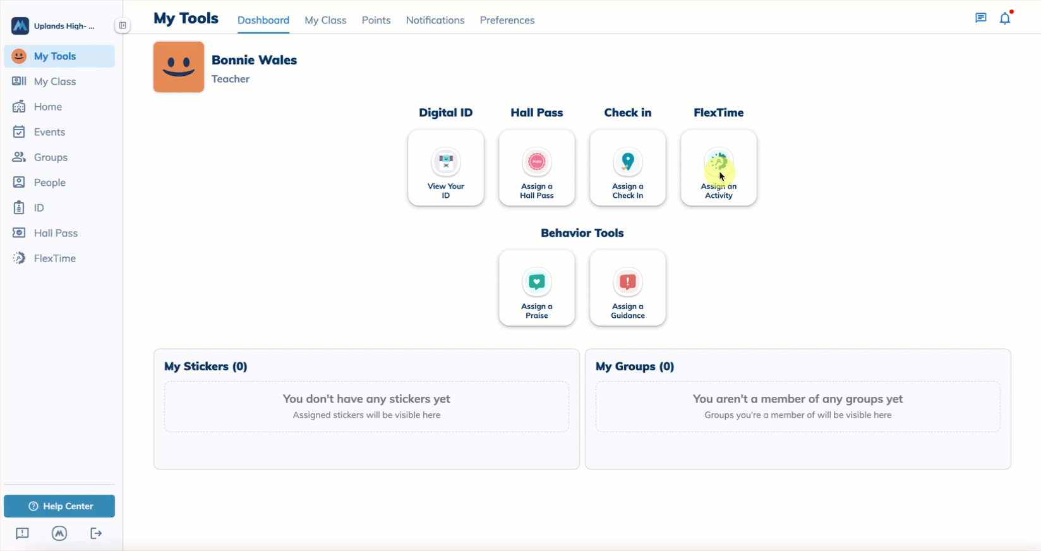Open the View Your ID tile
1041x551 pixels.
pyautogui.click(x=445, y=168)
